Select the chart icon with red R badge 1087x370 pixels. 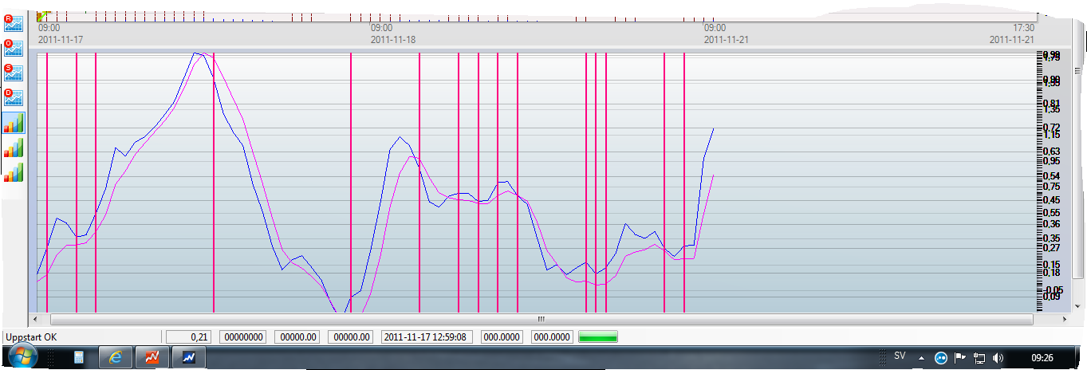pos(14,23)
